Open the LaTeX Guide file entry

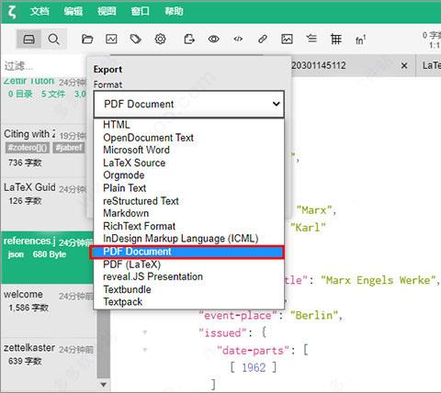(44, 205)
